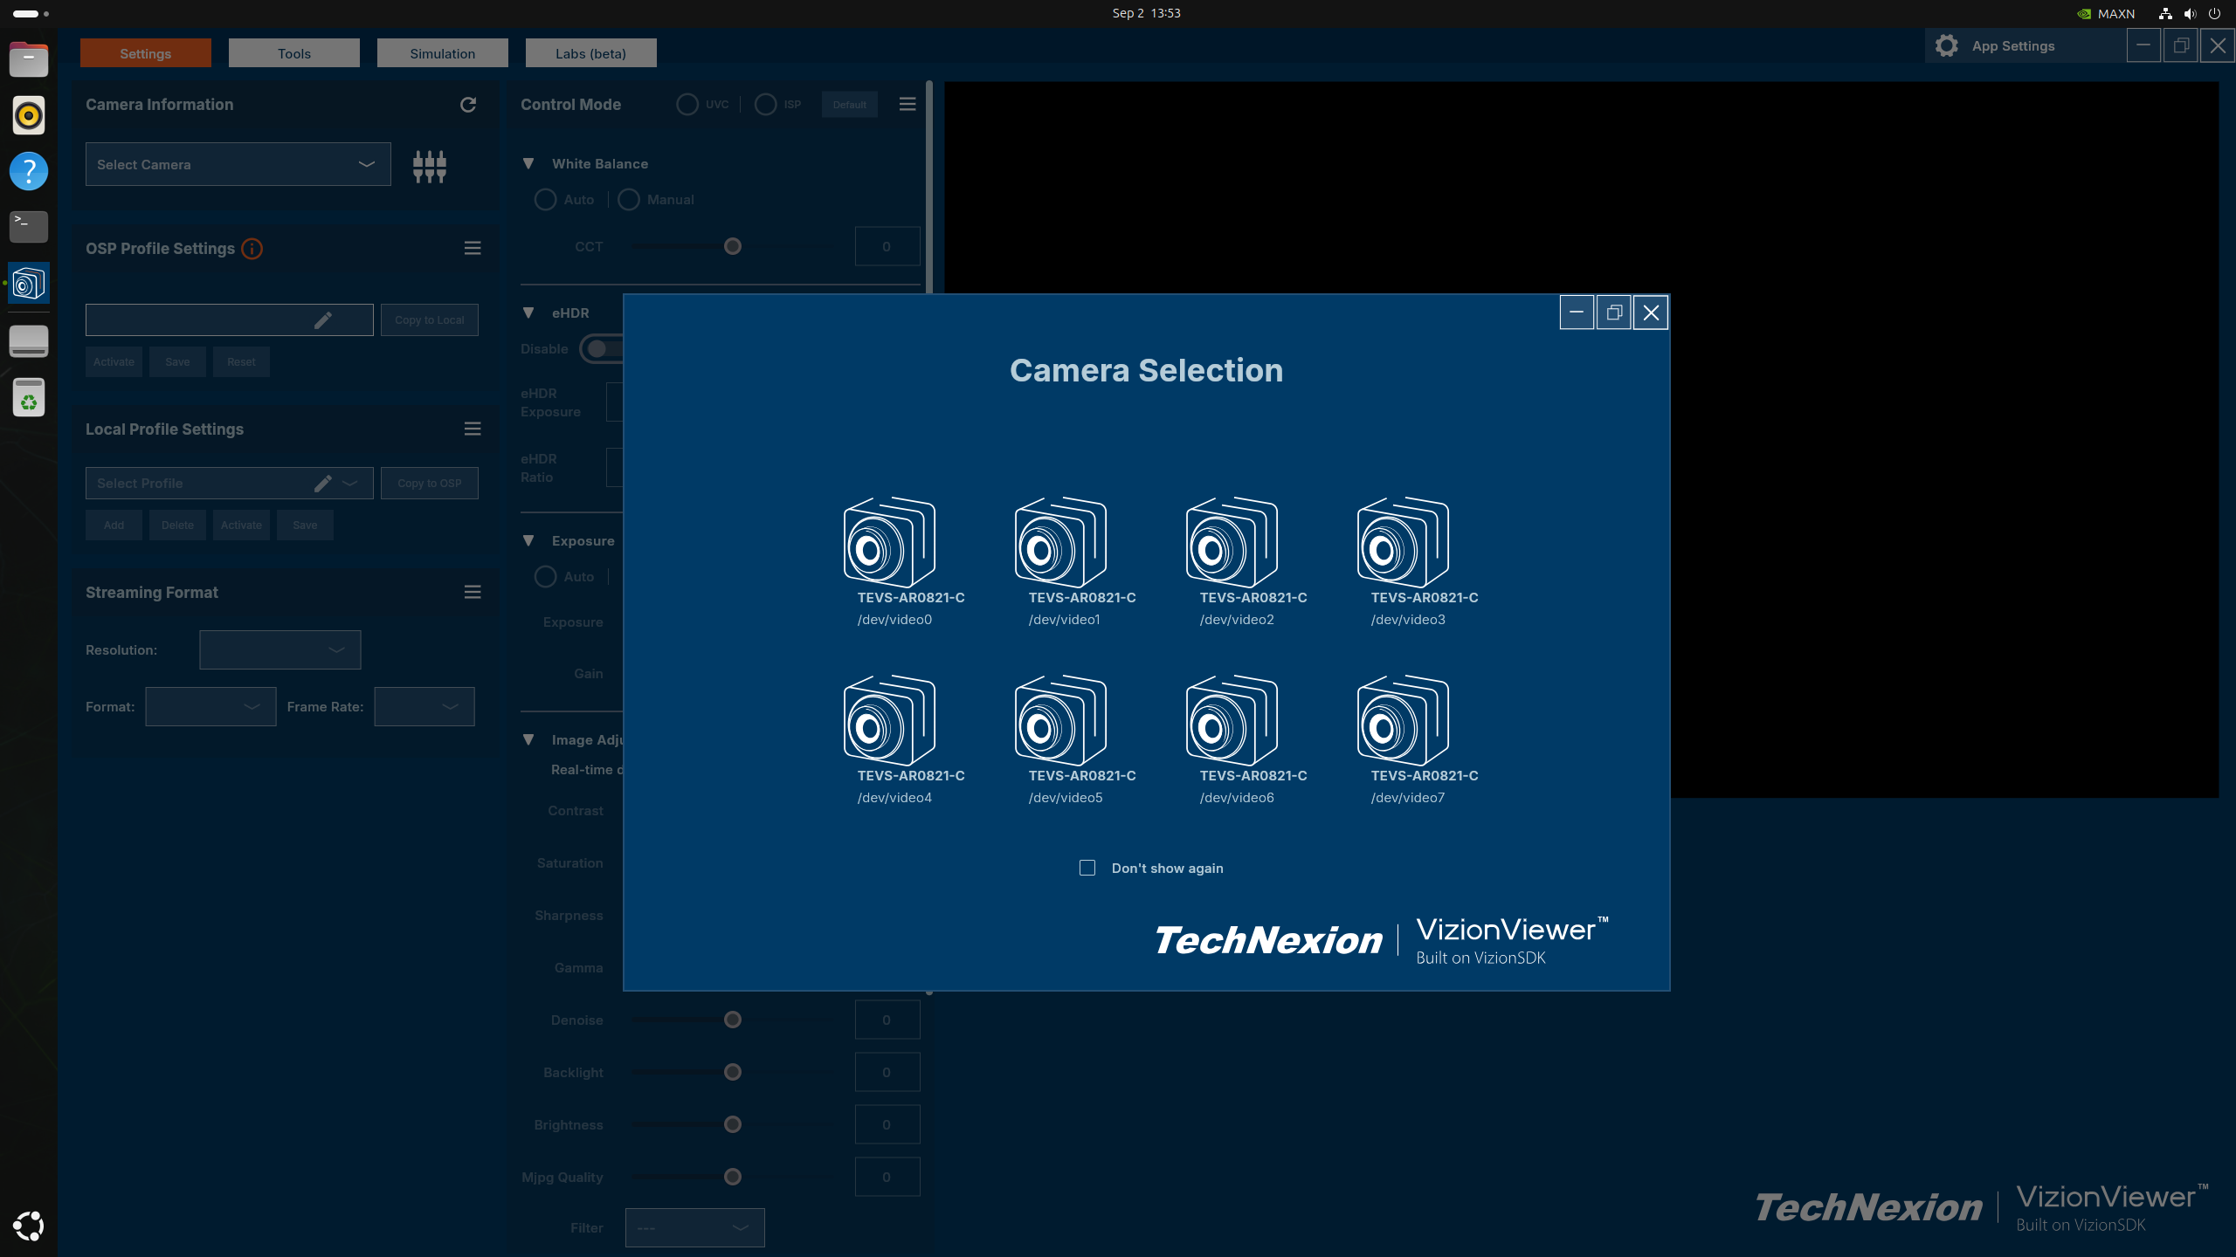Open the Format dropdown

tap(210, 707)
